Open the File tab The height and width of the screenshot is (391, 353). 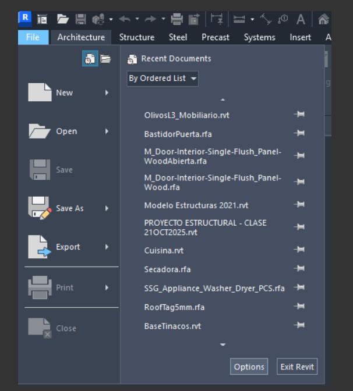pyautogui.click(x=33, y=37)
